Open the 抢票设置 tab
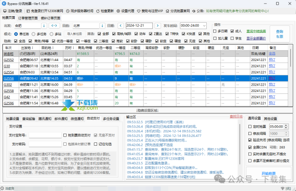 coord(12,118)
